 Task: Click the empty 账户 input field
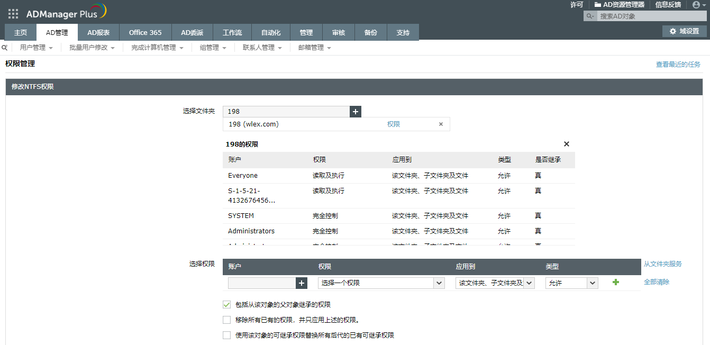point(262,283)
